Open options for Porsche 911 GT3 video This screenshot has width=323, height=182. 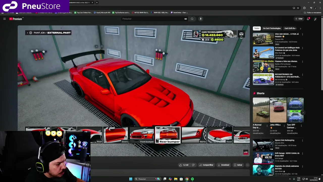coord(302,75)
